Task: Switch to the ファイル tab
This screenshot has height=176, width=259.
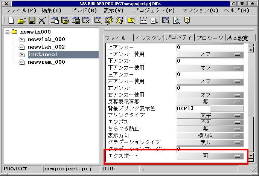Action: [119, 38]
